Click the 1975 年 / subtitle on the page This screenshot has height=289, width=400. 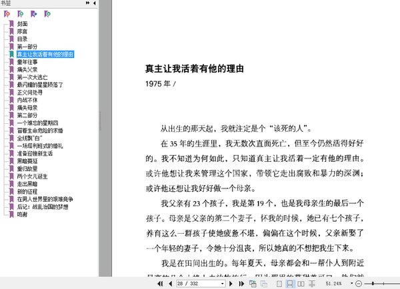(161, 84)
